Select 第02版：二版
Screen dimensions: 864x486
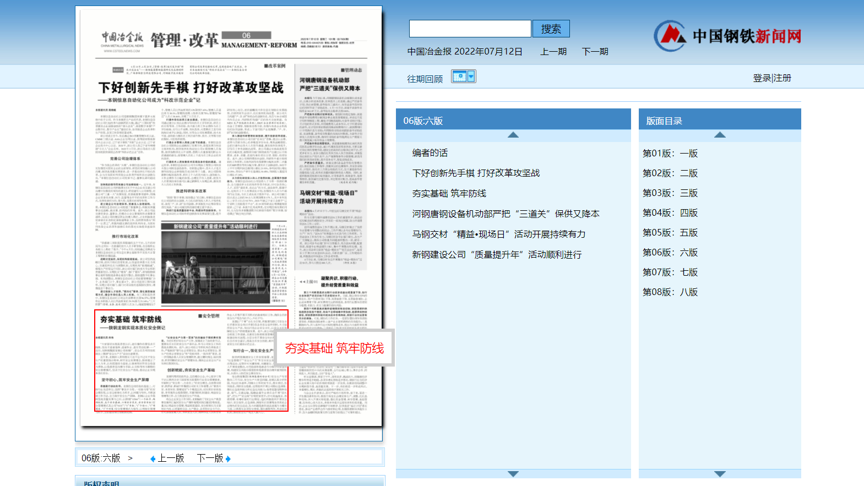click(x=670, y=173)
